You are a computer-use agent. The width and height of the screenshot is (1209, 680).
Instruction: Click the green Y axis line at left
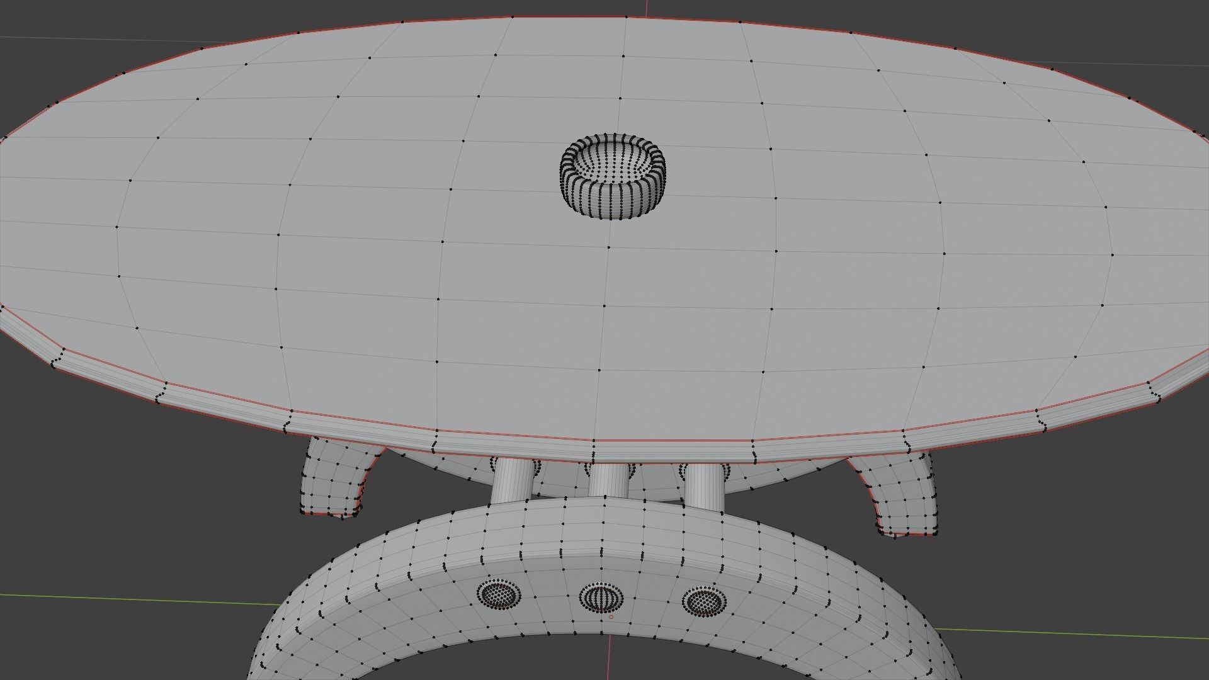click(x=126, y=599)
